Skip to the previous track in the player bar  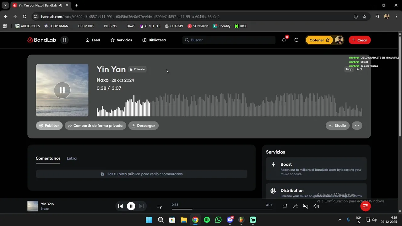coord(120,206)
